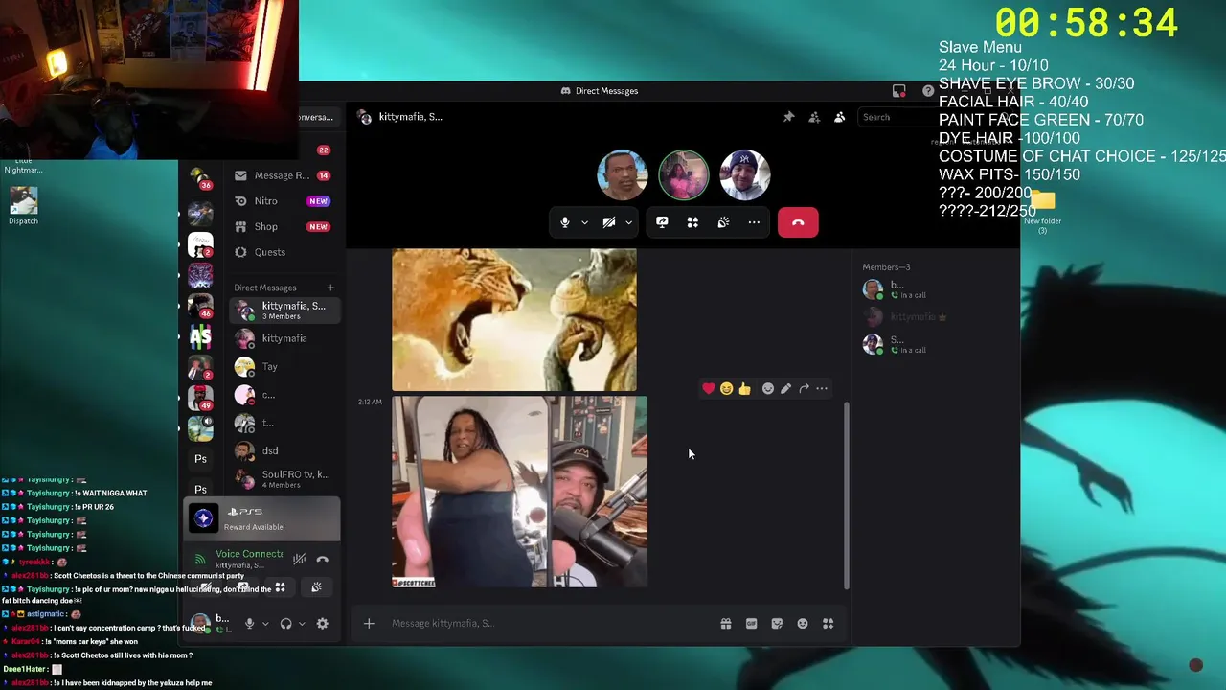The height and width of the screenshot is (690, 1226).
Task: Open the direct message with dsd
Action: [284, 450]
